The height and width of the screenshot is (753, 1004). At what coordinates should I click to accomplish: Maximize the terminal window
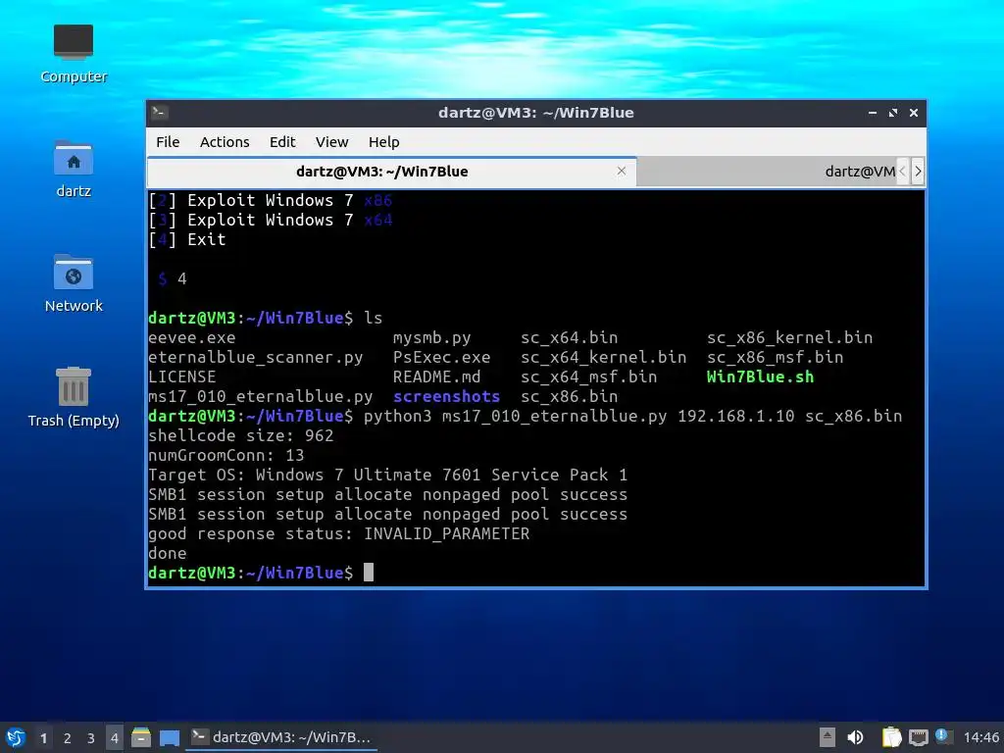tap(893, 113)
